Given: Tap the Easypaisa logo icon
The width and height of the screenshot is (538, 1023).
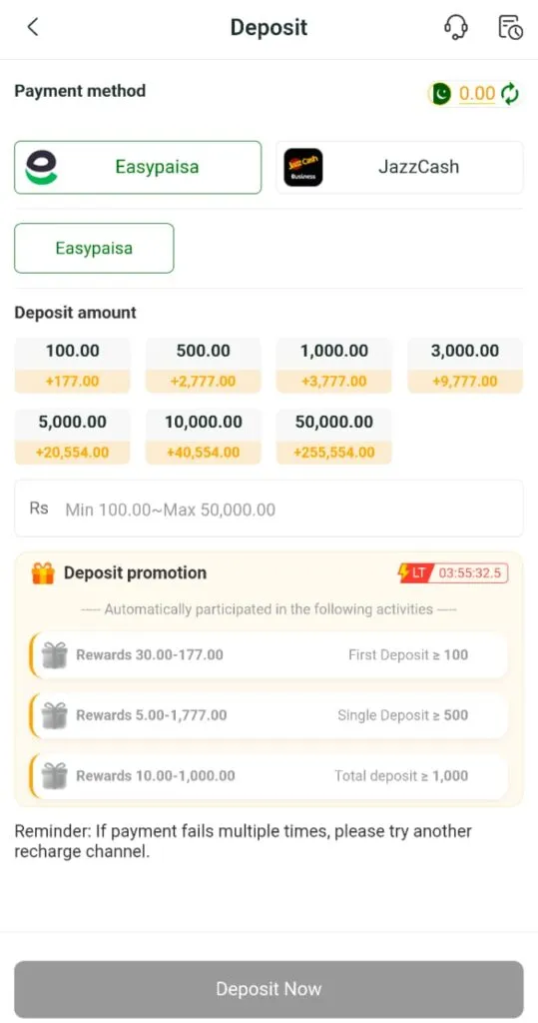Looking at the screenshot, I should [42, 168].
